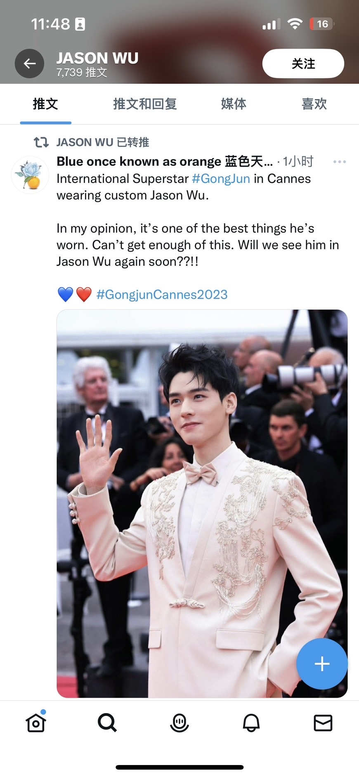Tap the blue compose tweet plus button
Image resolution: width=359 pixels, height=777 pixels.
pyautogui.click(x=322, y=664)
